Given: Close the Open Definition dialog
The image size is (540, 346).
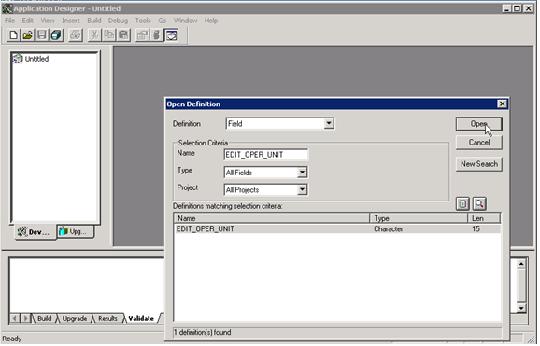Looking at the screenshot, I should pyautogui.click(x=502, y=104).
